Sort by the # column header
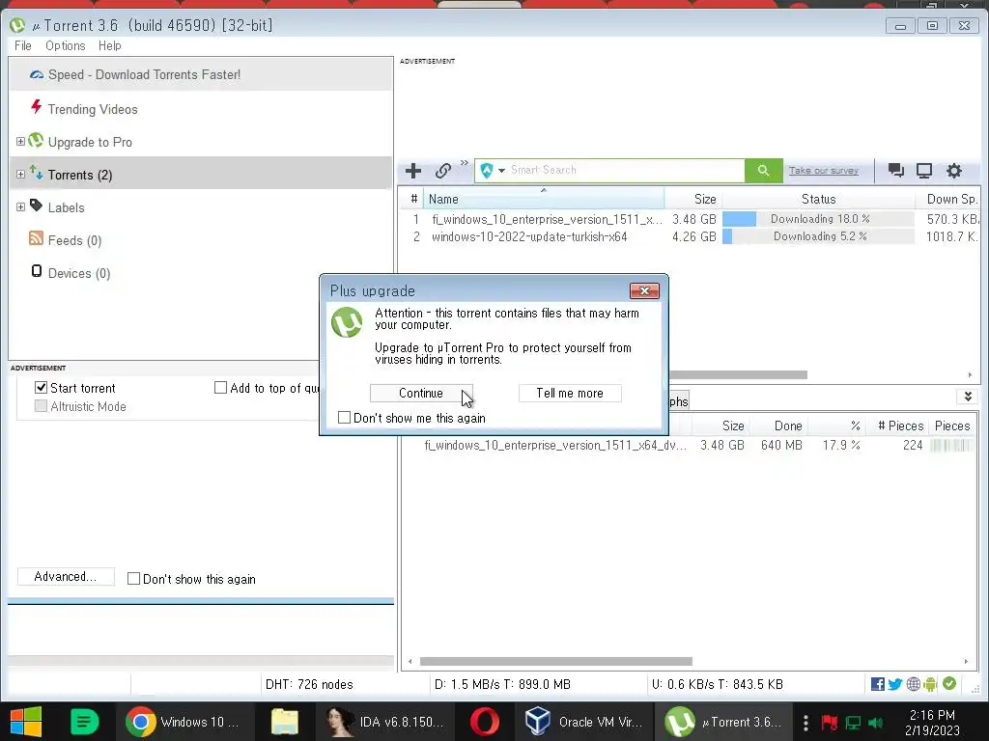This screenshot has width=989, height=741. tap(413, 199)
